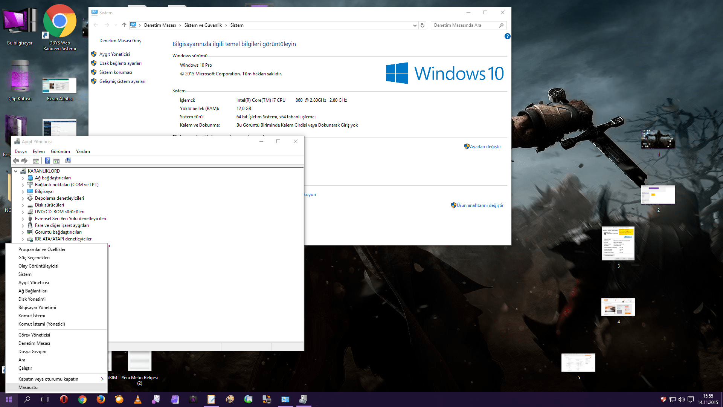Click the Device Manager help toolbar icon
This screenshot has width=723, height=407.
pos(47,161)
